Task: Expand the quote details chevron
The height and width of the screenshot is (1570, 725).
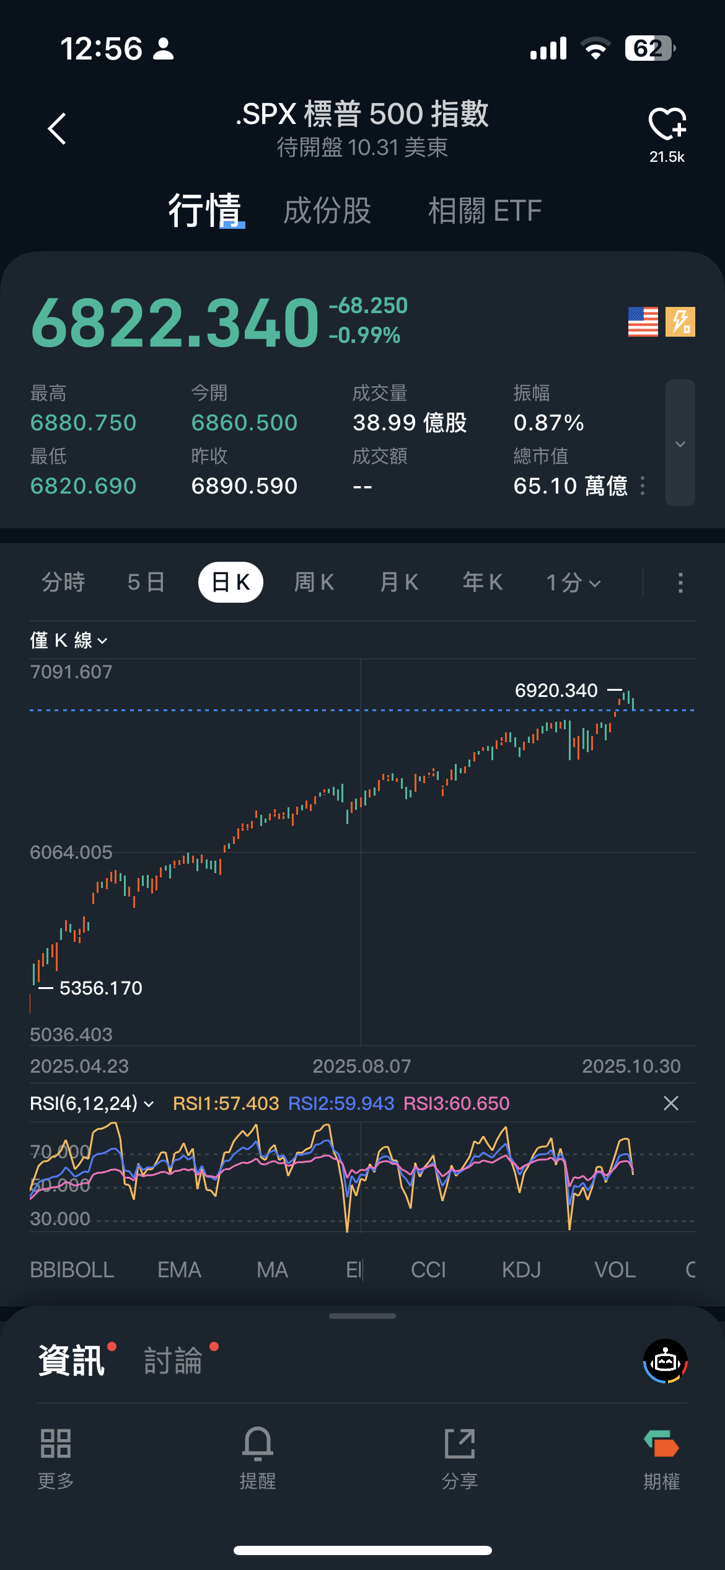Action: [680, 443]
